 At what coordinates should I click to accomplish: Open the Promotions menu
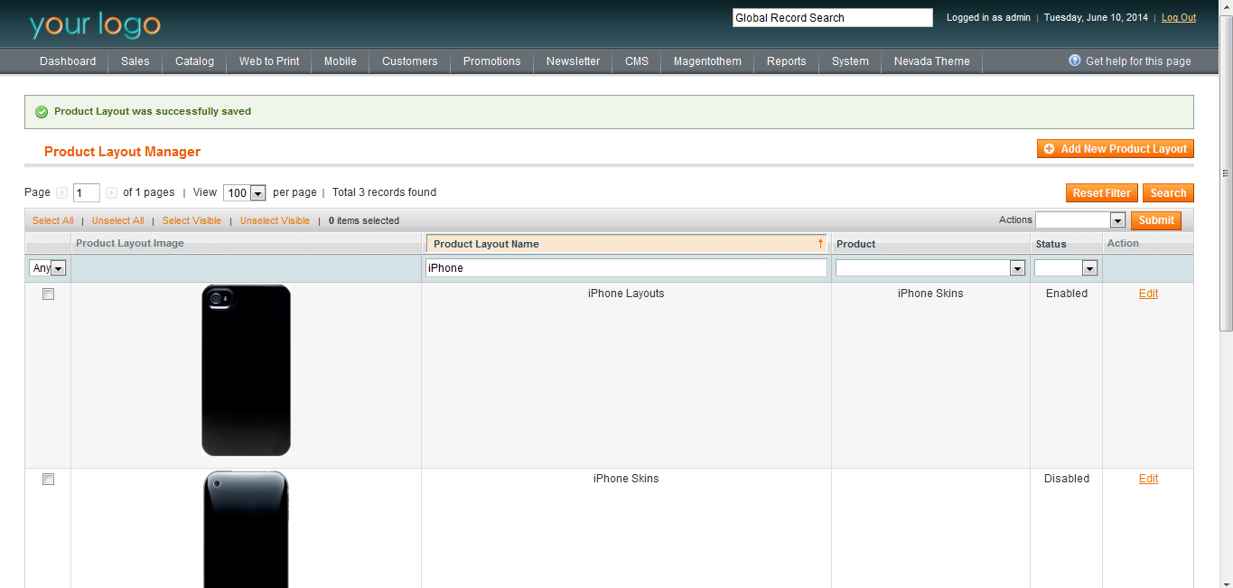pyautogui.click(x=492, y=61)
